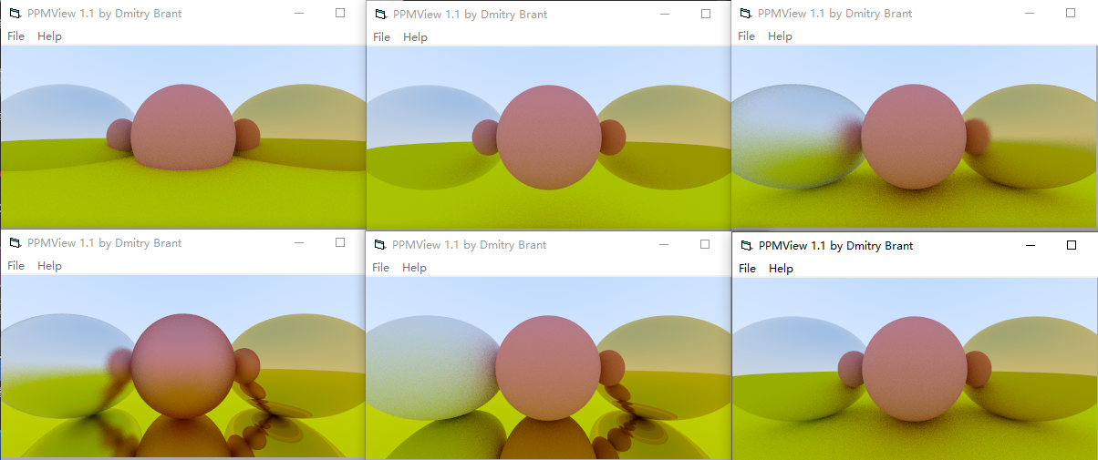1098x460 pixels.
Task: Click bottom-middle render with grainy white sphere
Action: click(547, 368)
